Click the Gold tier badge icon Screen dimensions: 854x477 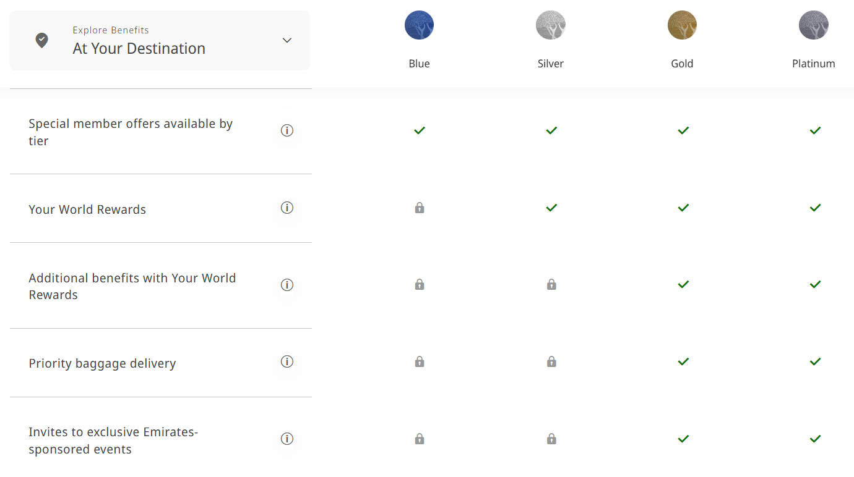682,25
